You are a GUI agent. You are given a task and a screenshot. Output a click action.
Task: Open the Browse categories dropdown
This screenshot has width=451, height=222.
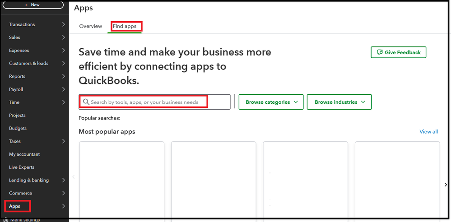(x=271, y=102)
